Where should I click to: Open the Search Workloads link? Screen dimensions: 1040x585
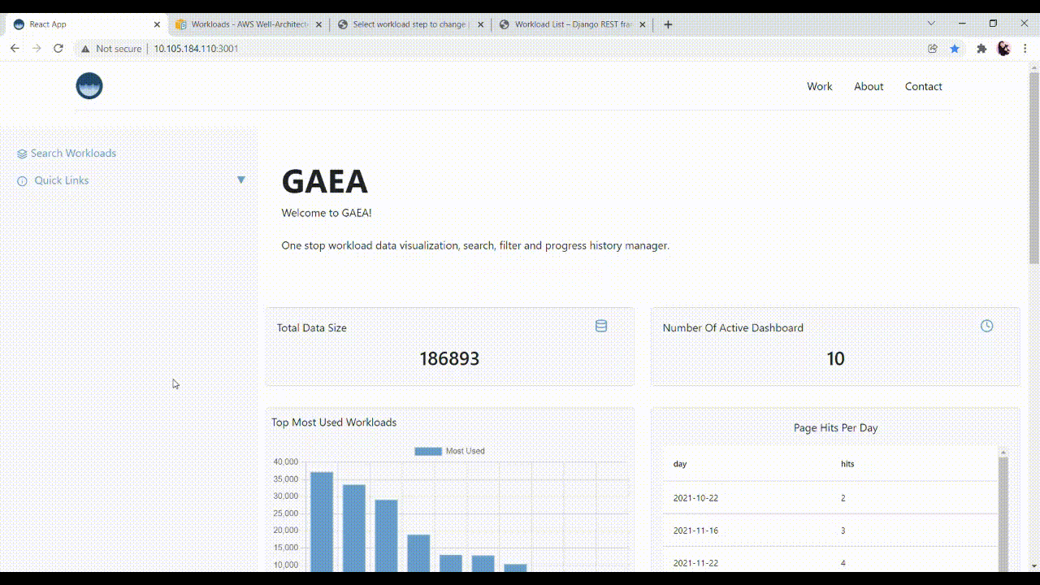73,154
